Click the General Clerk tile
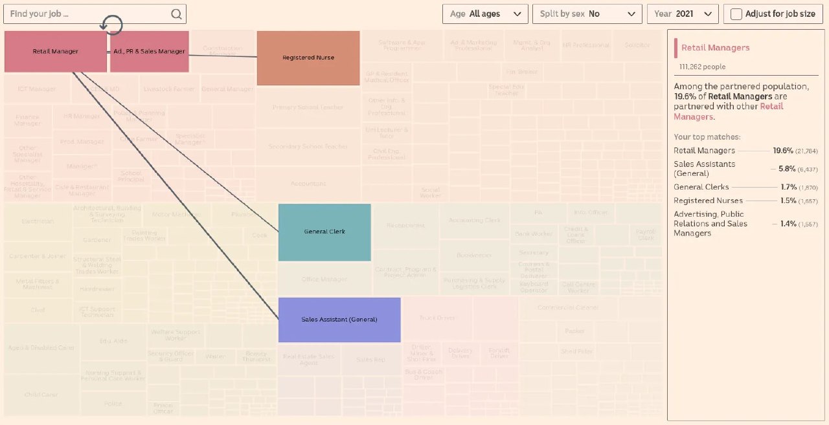 coord(324,232)
